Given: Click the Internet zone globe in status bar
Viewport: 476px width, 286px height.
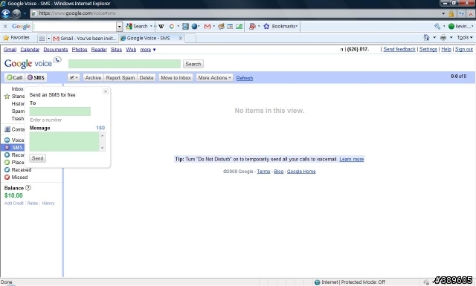Looking at the screenshot, I should click(318, 282).
